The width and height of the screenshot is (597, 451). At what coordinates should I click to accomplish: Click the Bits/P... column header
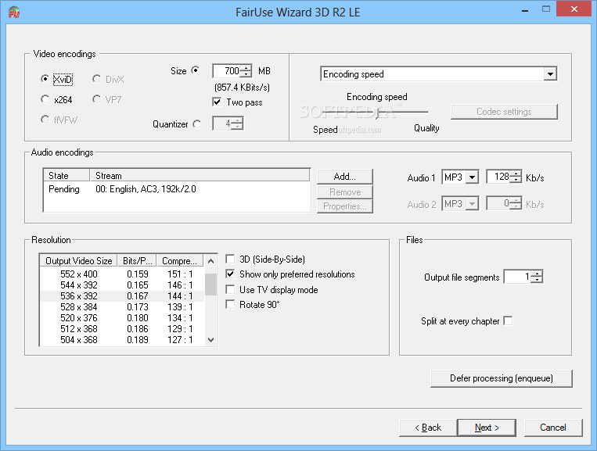point(137,261)
